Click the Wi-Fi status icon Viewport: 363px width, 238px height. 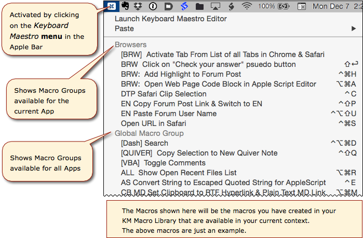(247, 6)
